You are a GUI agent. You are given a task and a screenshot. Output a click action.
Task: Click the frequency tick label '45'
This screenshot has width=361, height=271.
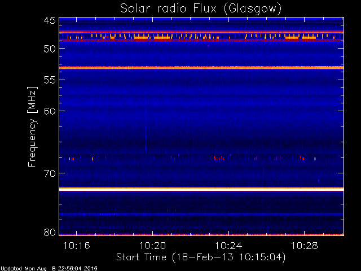[50, 20]
